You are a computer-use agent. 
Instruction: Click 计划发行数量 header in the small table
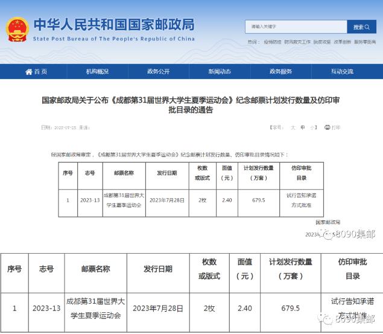pos(259,173)
